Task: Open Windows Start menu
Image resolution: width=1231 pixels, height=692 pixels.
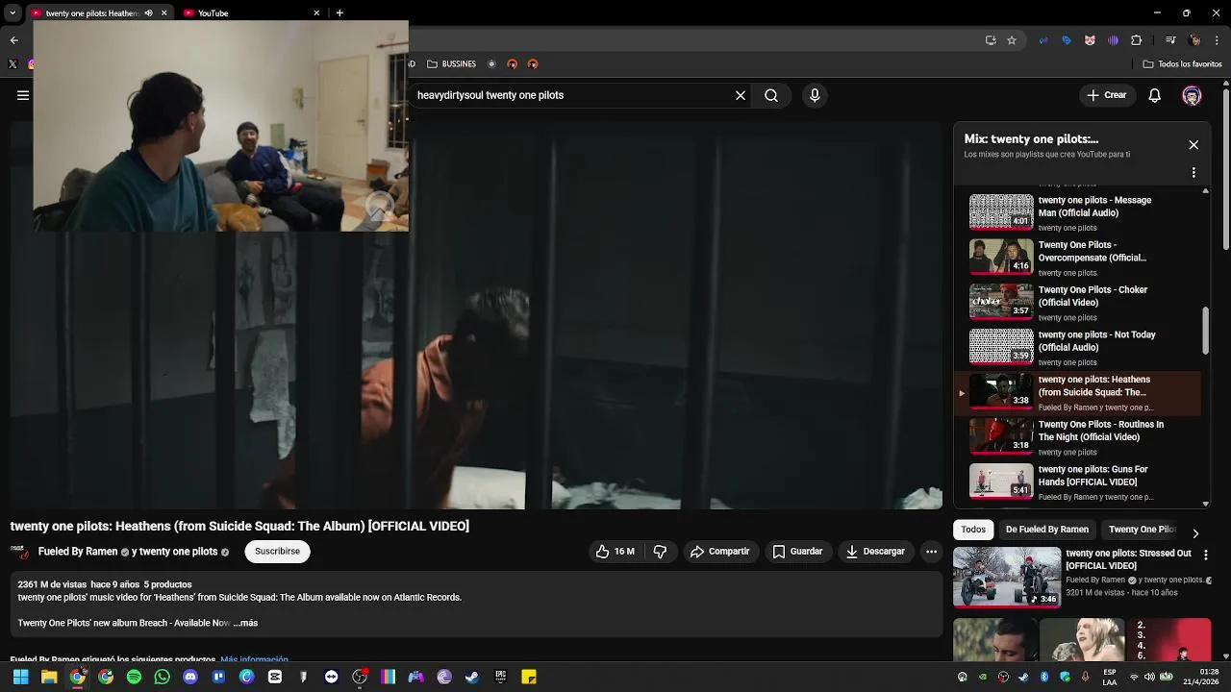Action: 20,677
